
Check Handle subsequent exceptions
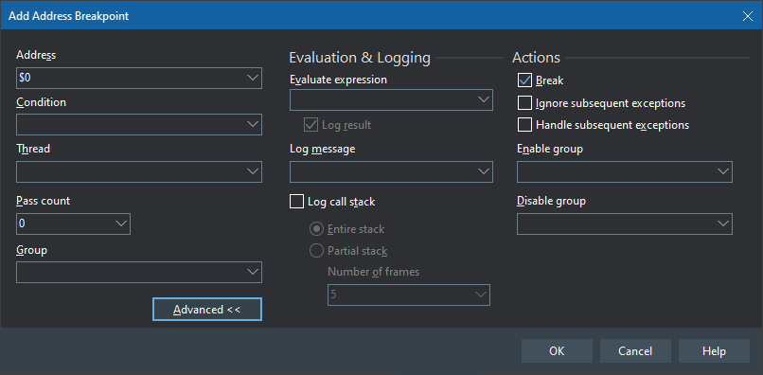(x=524, y=125)
